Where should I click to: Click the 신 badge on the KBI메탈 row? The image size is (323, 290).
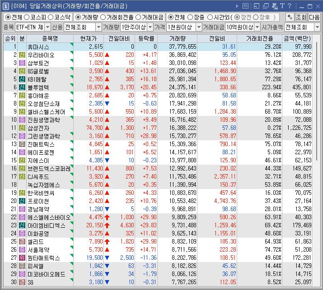[x=22, y=79]
